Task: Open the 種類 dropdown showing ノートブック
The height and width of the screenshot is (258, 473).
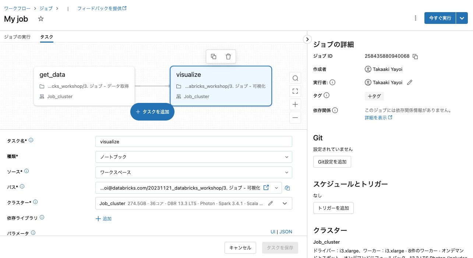Action: (x=193, y=157)
